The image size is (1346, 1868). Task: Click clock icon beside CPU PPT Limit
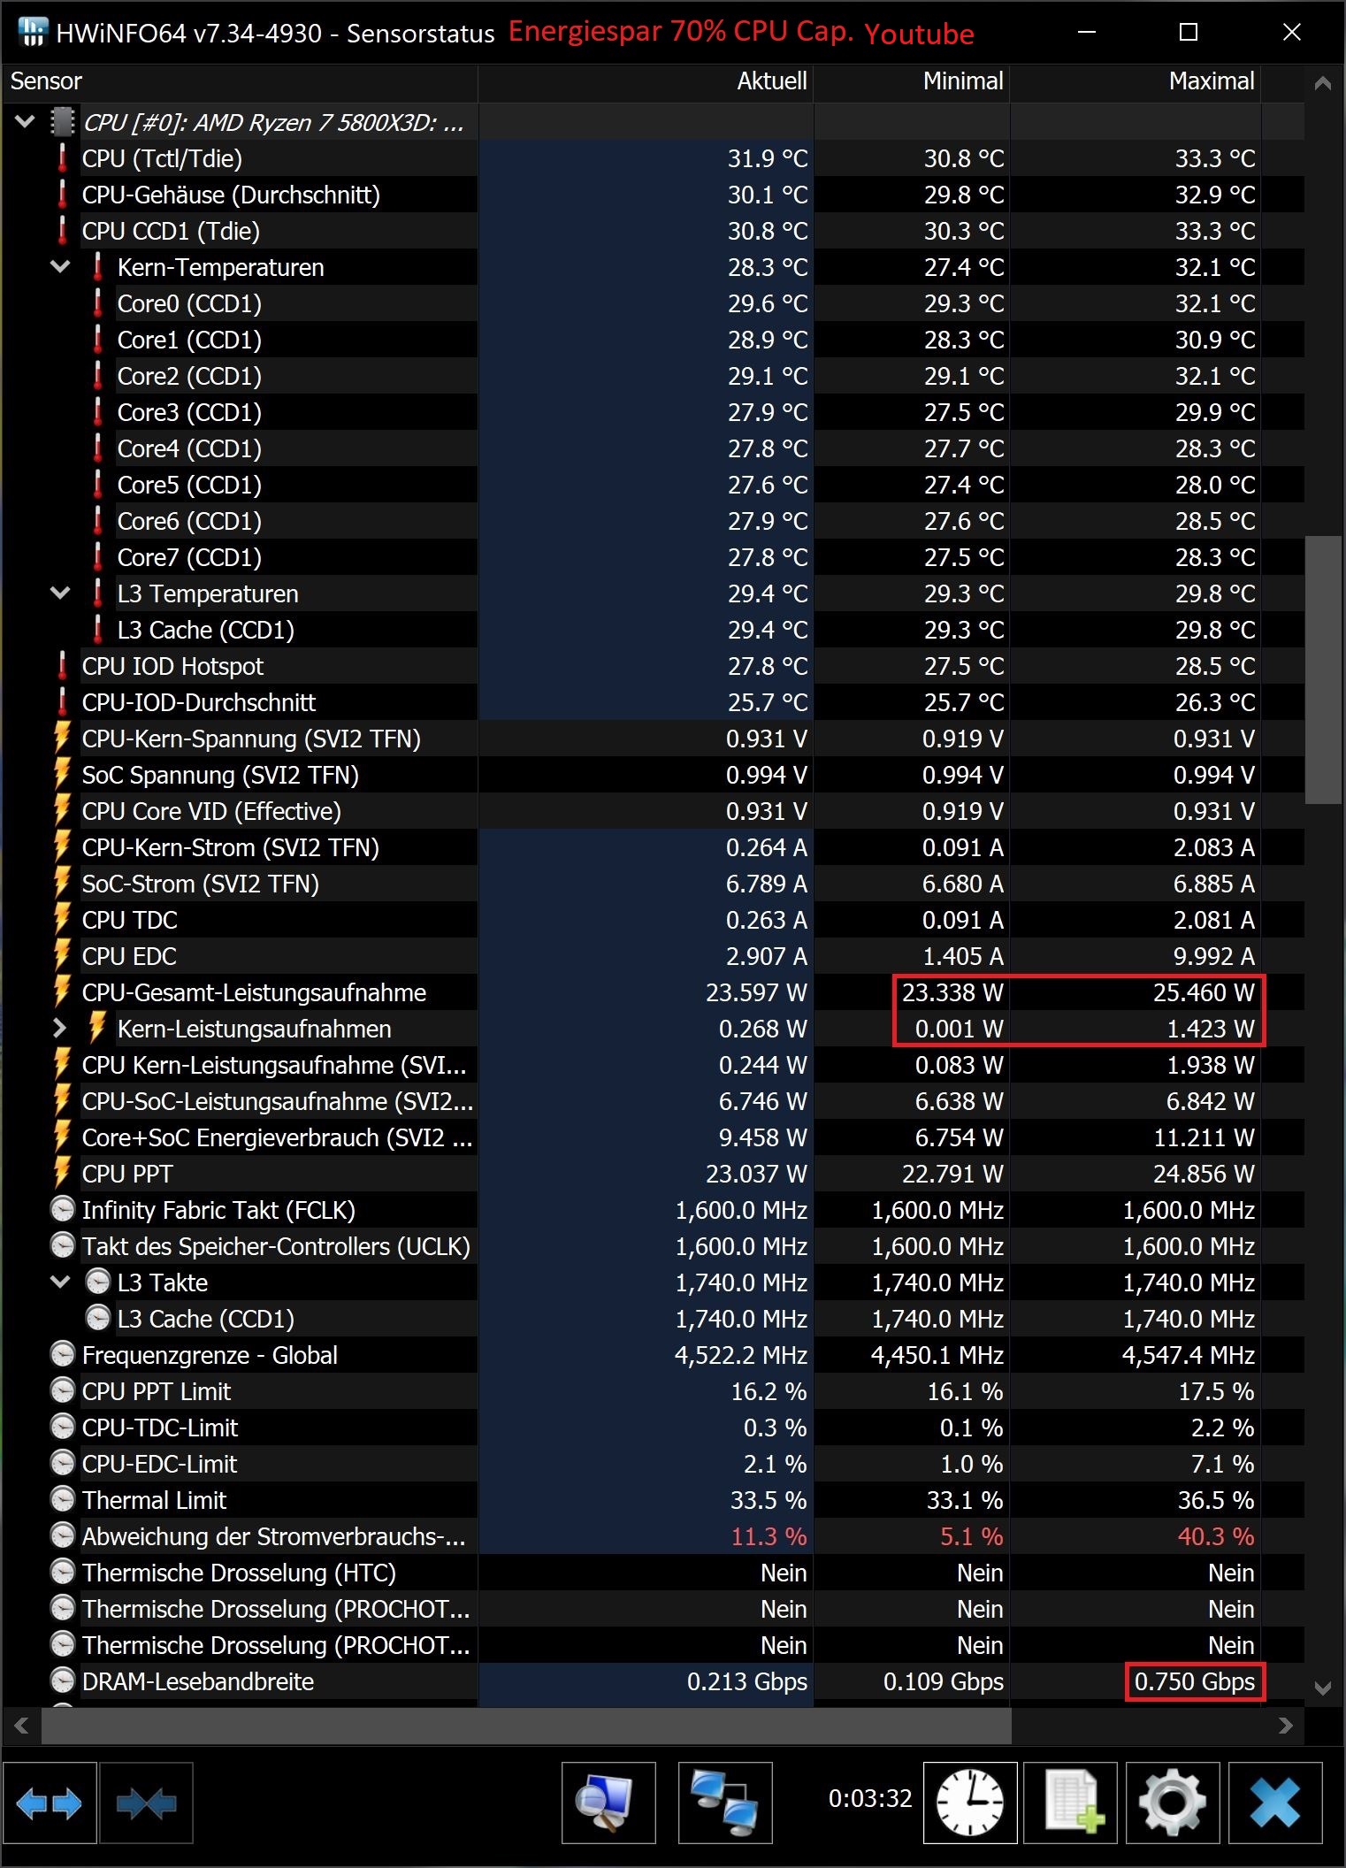(62, 1390)
